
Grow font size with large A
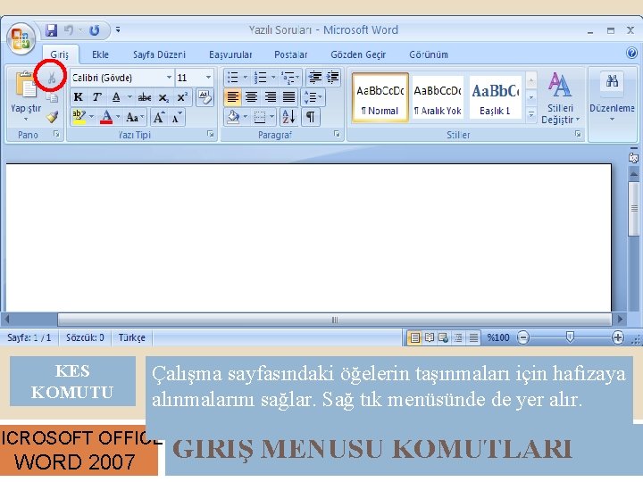pos(159,118)
